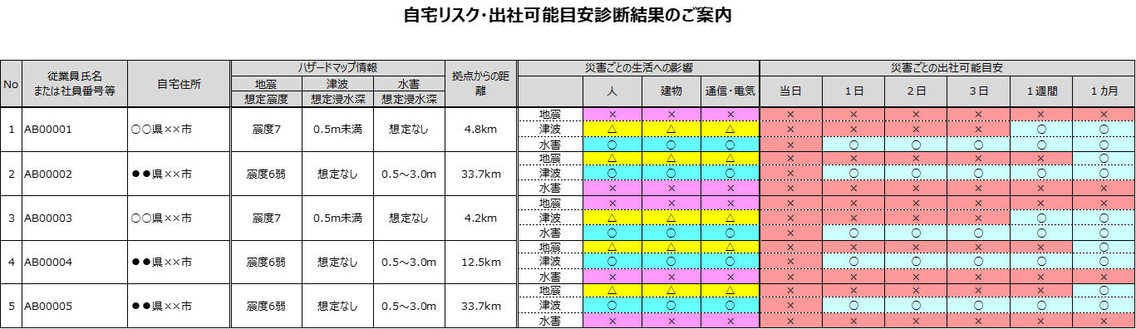Click ●●県××市 address in AB00004 row
This screenshot has height=329, width=1136.
[179, 263]
